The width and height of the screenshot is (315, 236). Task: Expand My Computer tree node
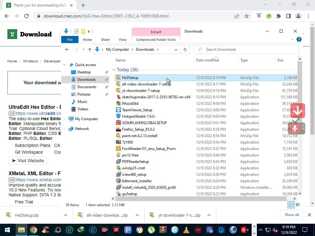pyautogui.click(x=65, y=119)
